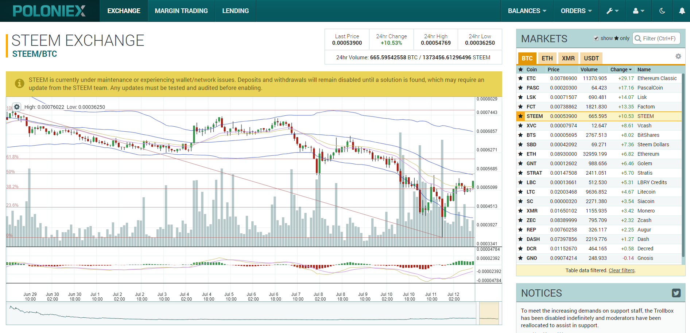The image size is (690, 333).
Task: Open the Monero market row
Action: click(599, 211)
